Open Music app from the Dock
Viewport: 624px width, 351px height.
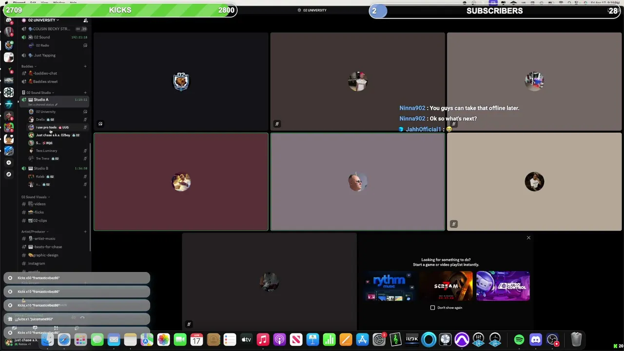(263, 340)
